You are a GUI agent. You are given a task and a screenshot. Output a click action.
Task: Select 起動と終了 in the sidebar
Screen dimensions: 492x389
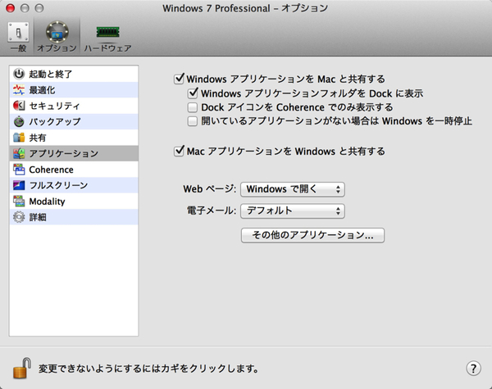pyautogui.click(x=74, y=74)
